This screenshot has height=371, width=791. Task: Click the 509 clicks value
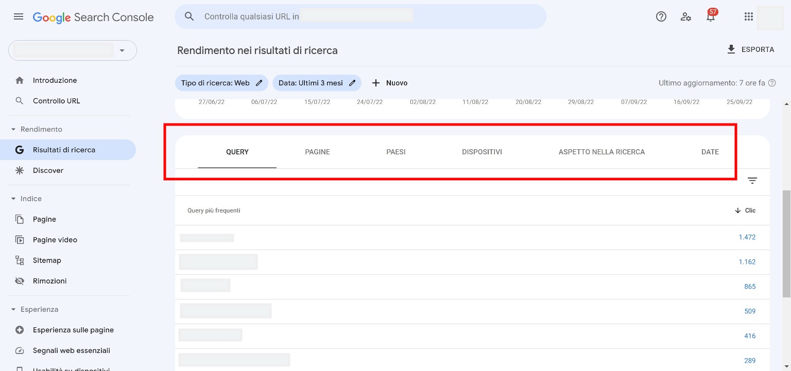[x=750, y=311]
